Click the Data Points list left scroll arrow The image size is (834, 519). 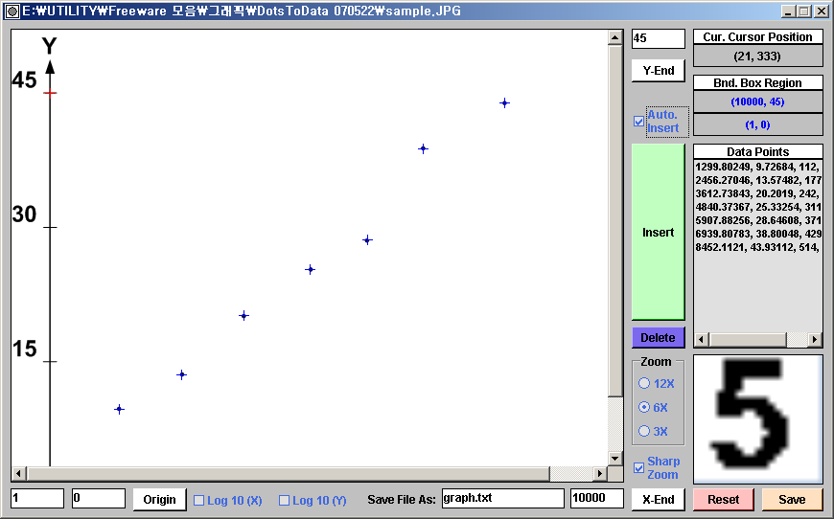pos(701,339)
